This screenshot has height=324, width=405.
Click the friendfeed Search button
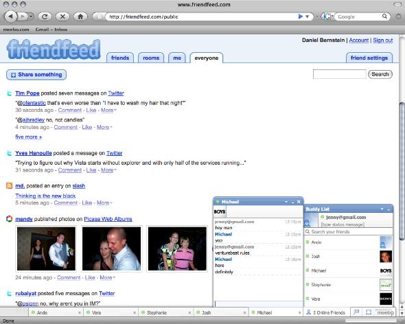(380, 74)
